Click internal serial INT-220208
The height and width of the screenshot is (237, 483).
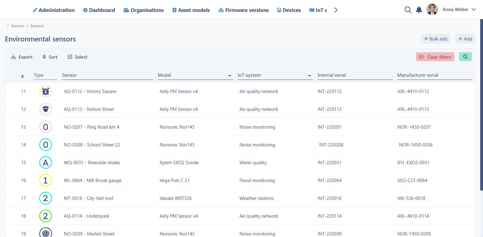pyautogui.click(x=331, y=145)
